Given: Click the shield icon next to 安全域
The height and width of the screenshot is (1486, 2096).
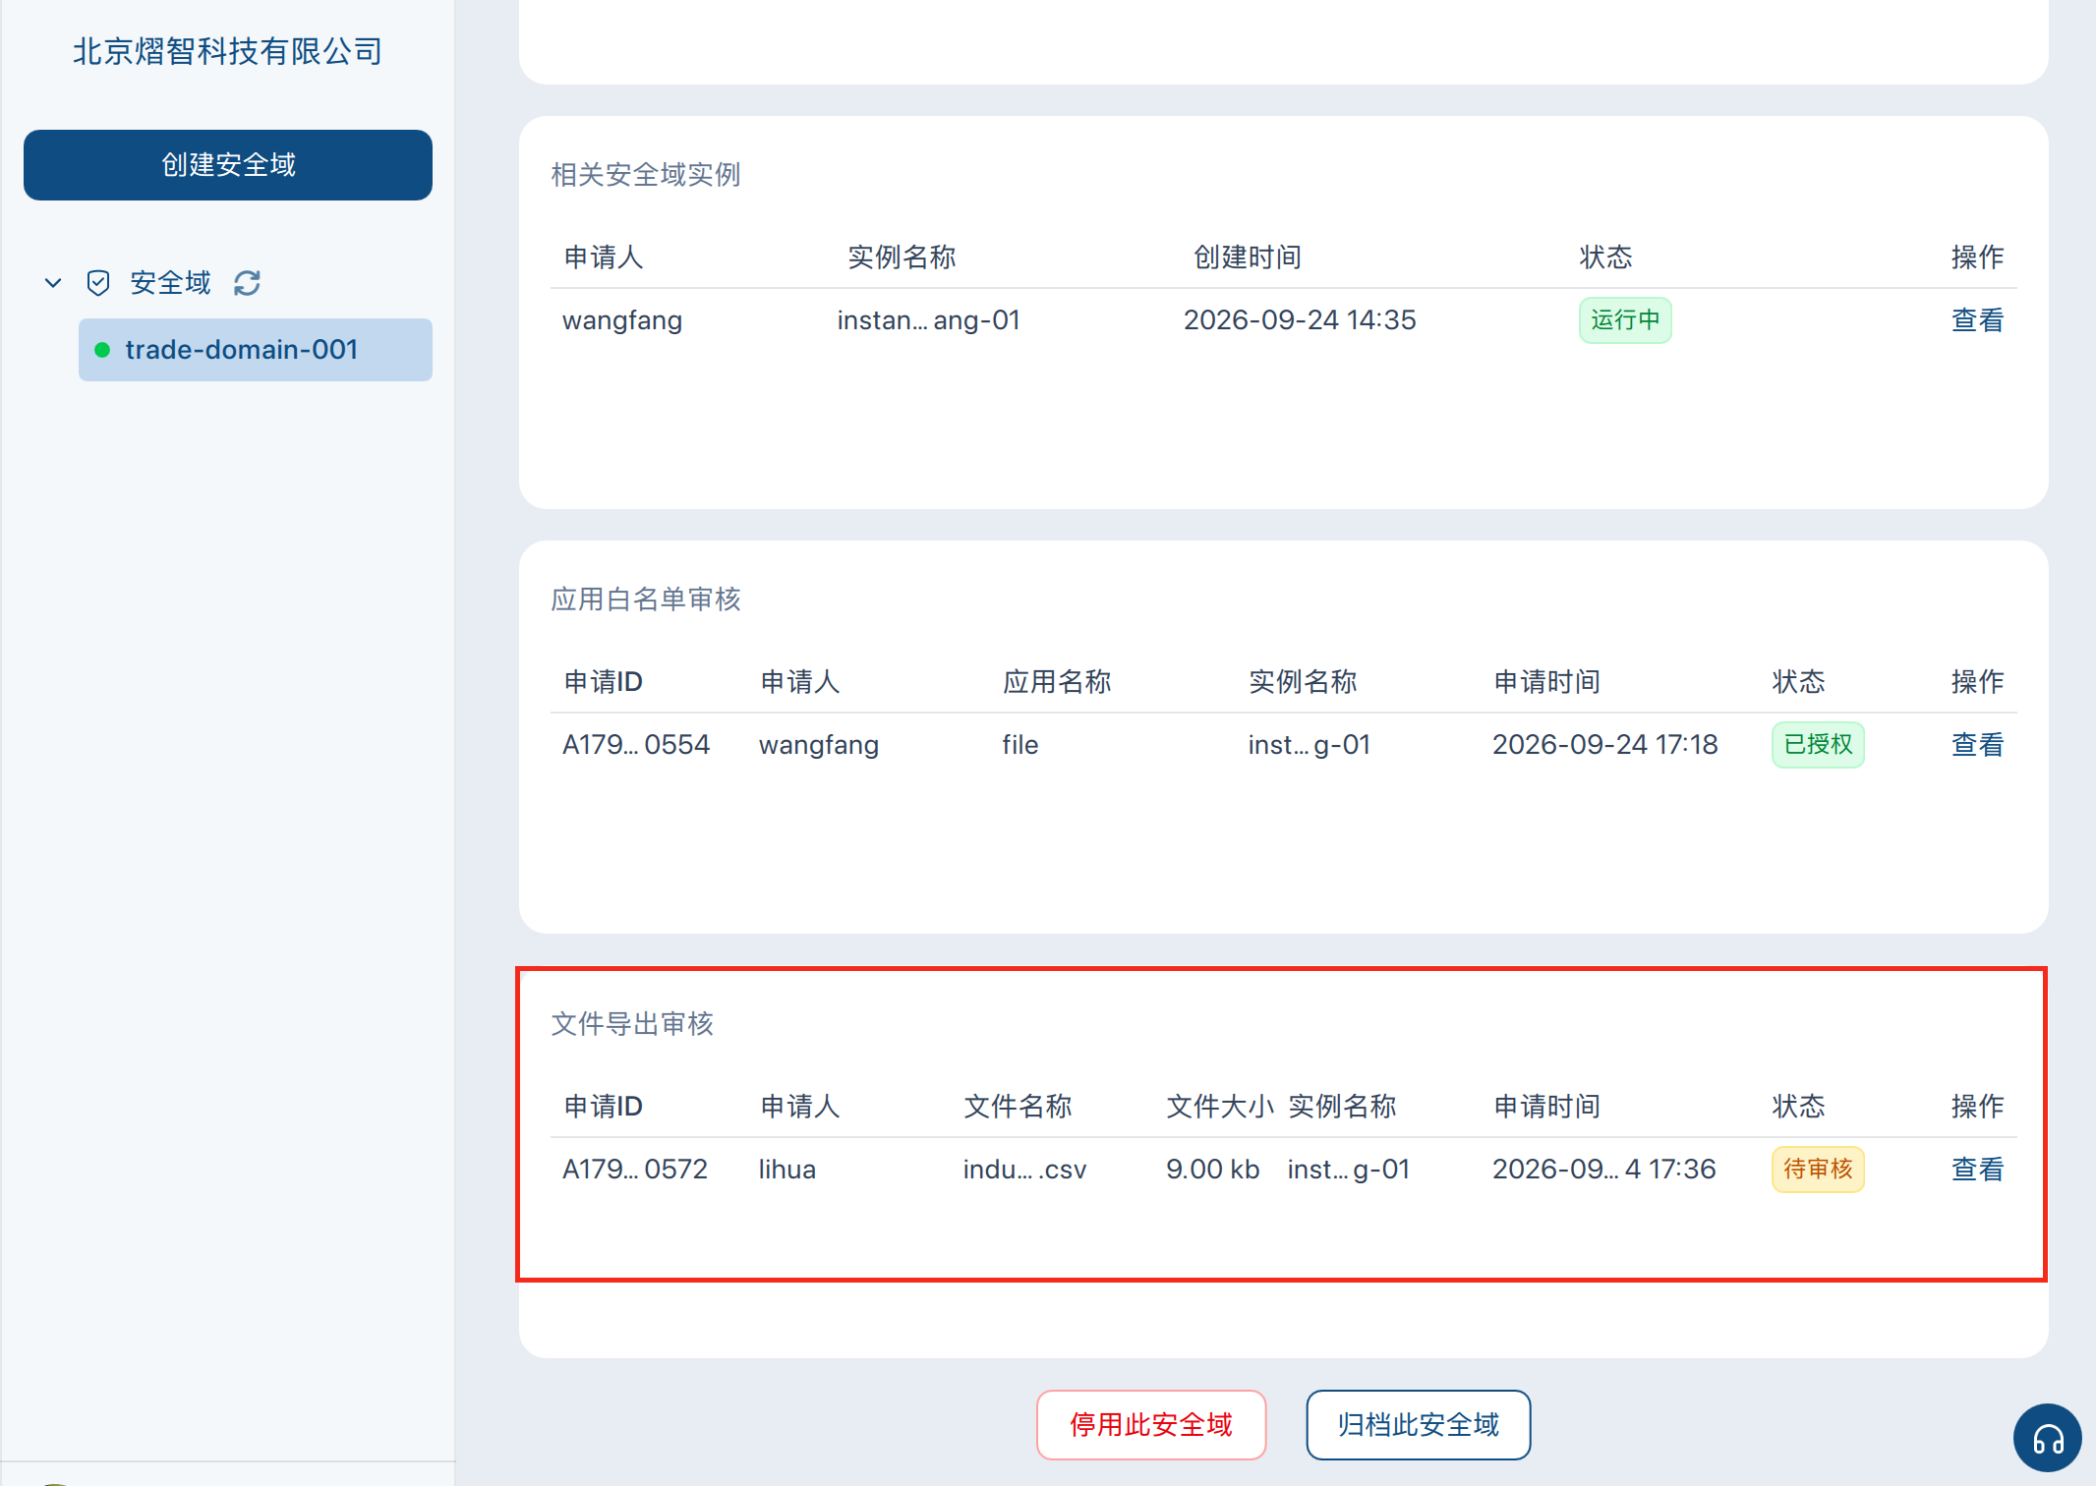Looking at the screenshot, I should (98, 283).
